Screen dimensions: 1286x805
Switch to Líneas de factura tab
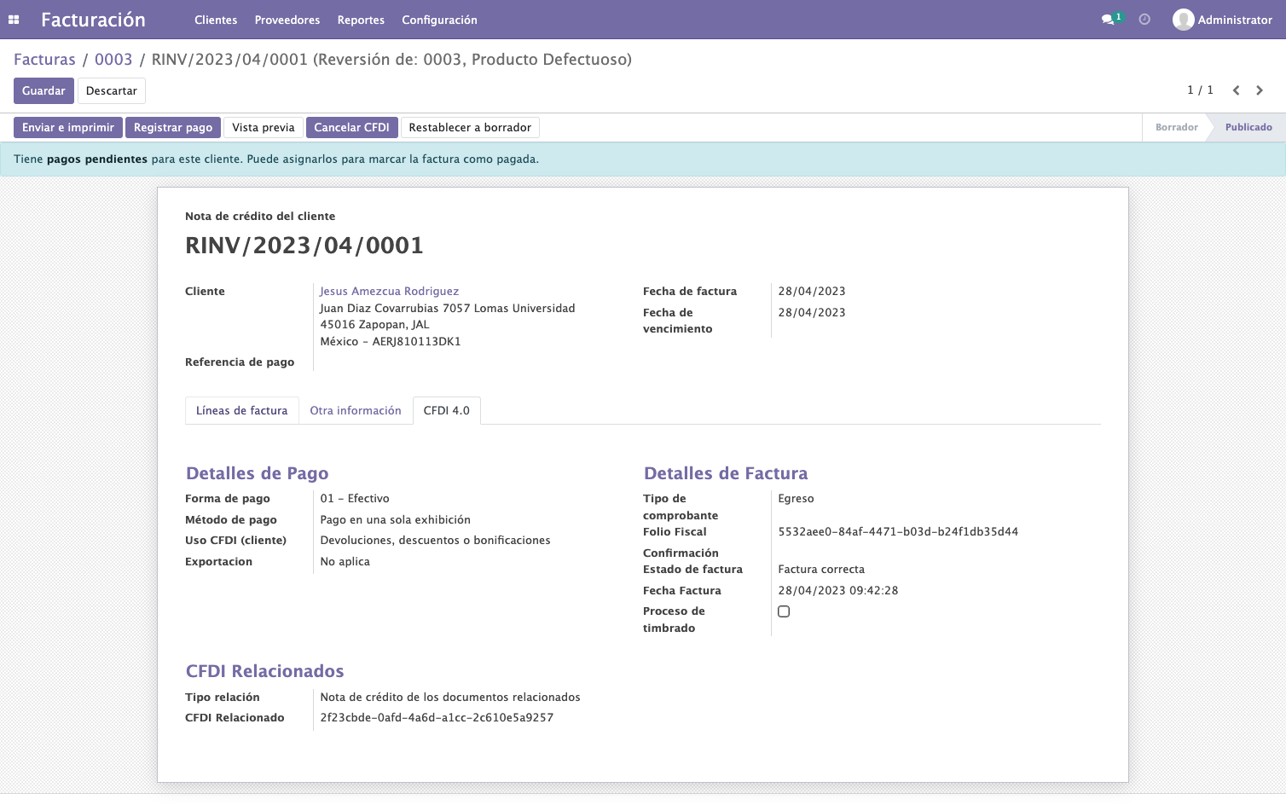tap(242, 411)
